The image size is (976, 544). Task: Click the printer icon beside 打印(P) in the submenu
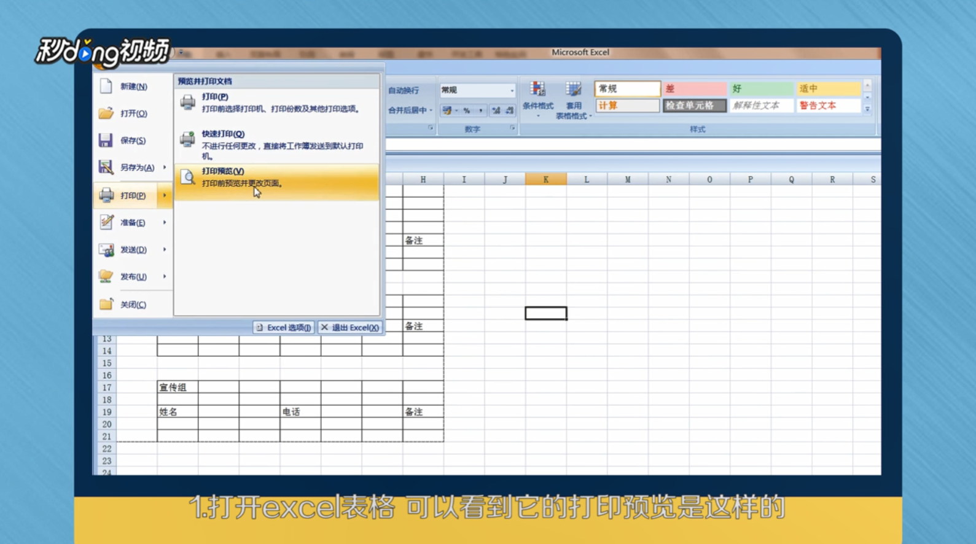[188, 103]
